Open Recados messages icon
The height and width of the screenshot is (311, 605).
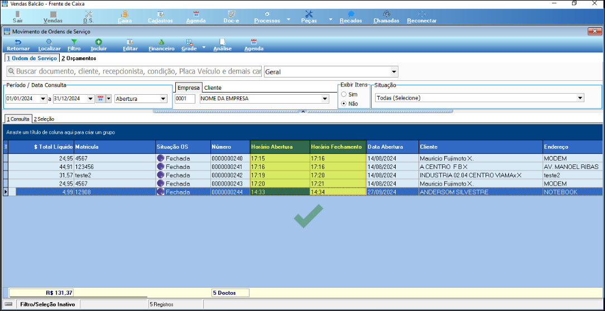(x=350, y=17)
